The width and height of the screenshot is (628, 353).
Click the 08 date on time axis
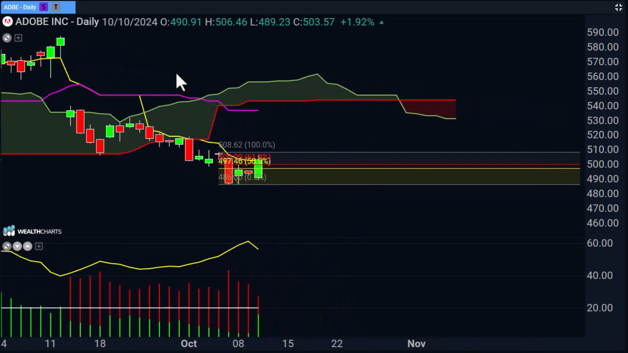[x=238, y=344]
